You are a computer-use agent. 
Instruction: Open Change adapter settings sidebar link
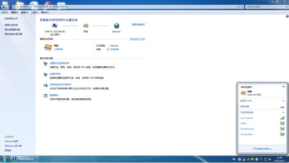tap(12, 29)
